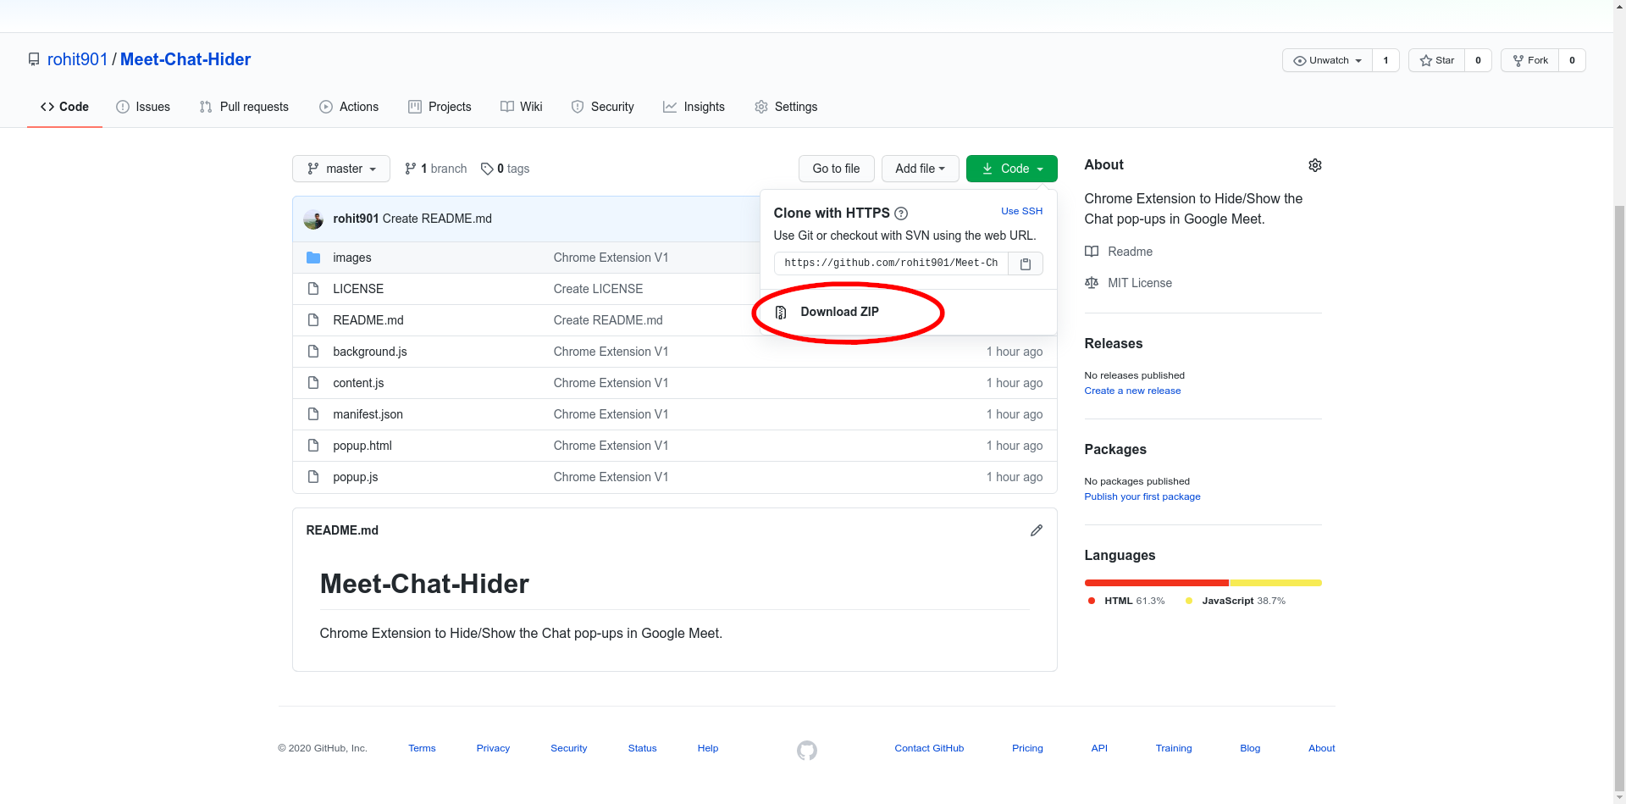Viewport: 1626px width, 804px height.
Task: Click the stargazers count beside Star
Action: point(1478,60)
